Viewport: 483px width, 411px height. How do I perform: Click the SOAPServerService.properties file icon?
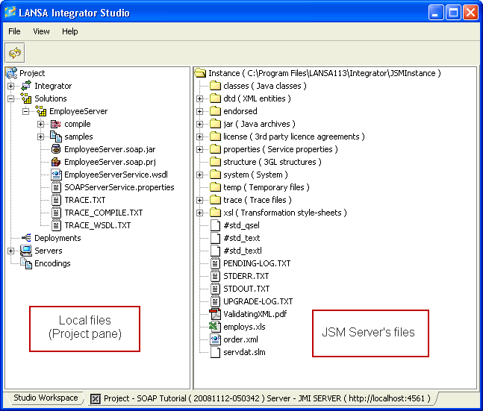[56, 187]
